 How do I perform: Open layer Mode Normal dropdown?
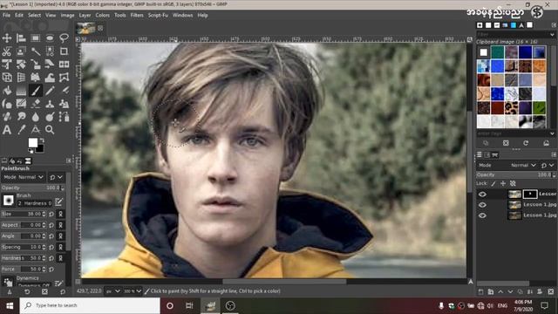point(507,165)
